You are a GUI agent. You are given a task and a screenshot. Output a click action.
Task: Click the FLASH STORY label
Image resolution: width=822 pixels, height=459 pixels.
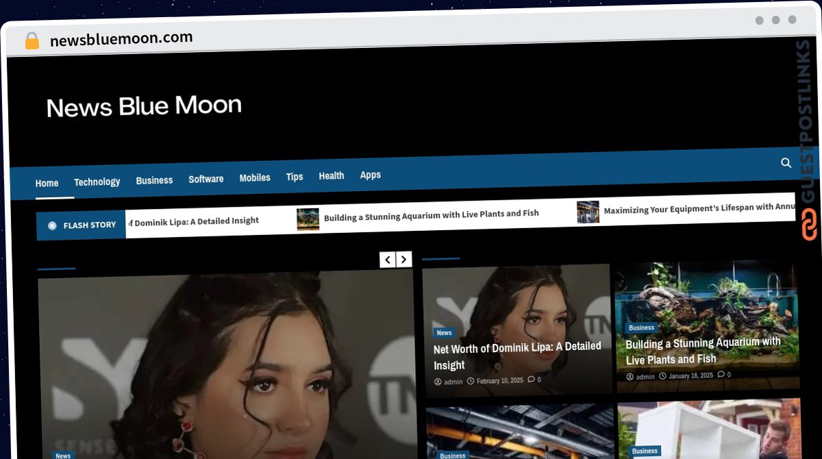90,225
